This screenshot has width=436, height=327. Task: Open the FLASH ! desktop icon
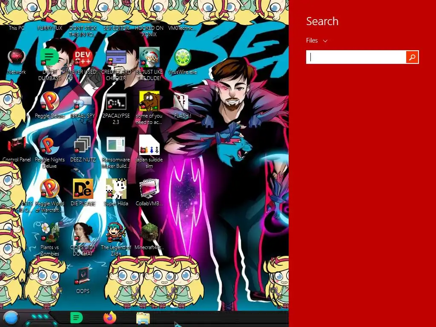pos(181,101)
